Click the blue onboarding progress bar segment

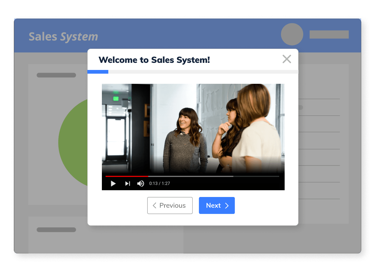click(98, 72)
